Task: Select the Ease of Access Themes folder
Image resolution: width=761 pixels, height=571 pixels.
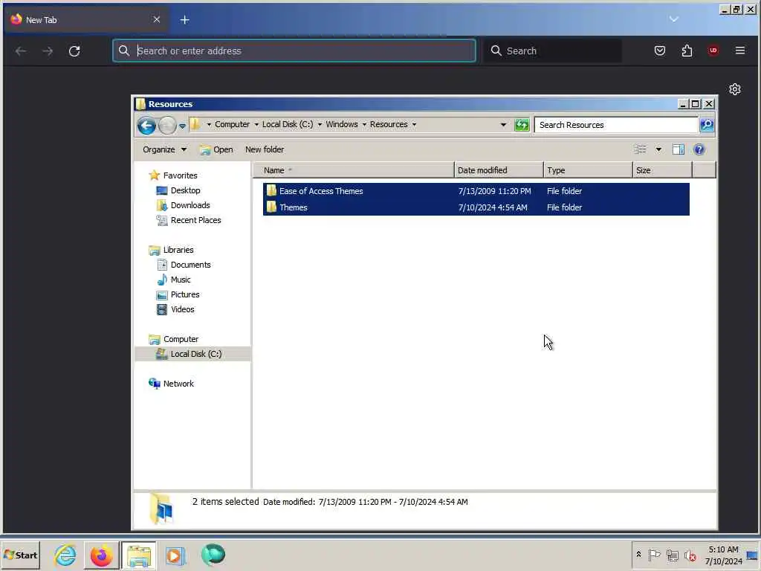Action: [476, 191]
